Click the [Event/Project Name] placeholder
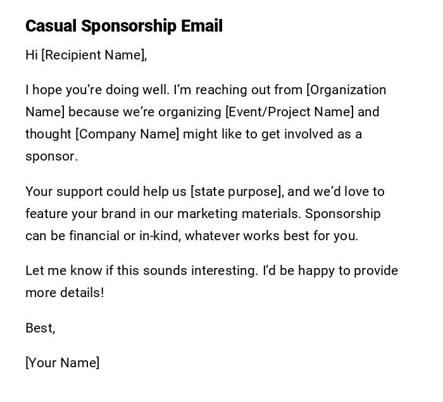The width and height of the screenshot is (443, 402). pos(290,112)
